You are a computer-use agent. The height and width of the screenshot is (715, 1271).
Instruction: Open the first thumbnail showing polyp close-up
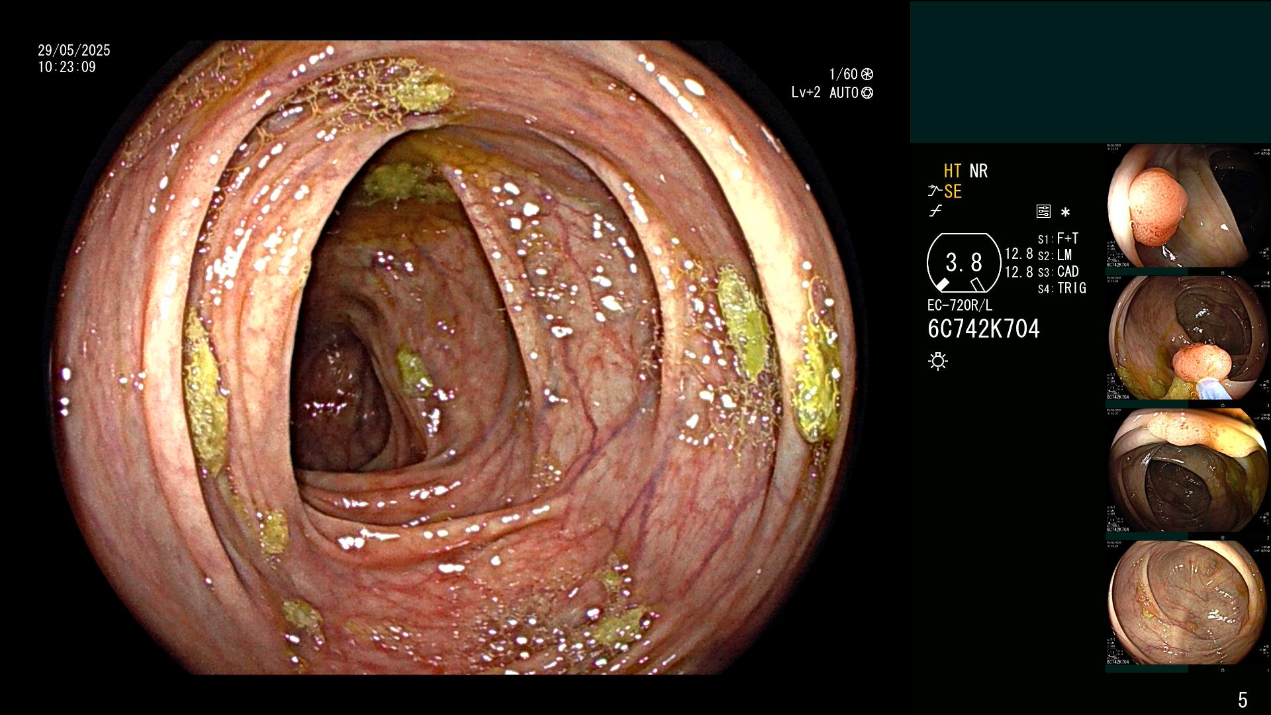click(x=1188, y=206)
